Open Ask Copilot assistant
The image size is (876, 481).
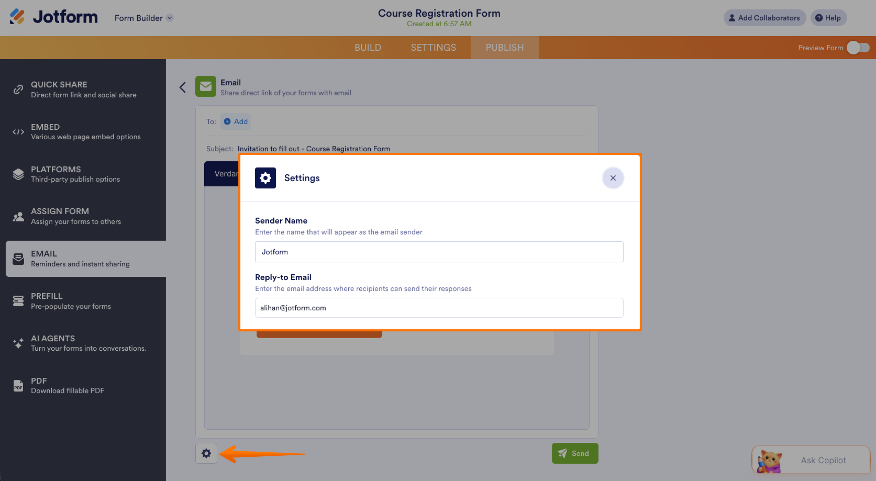point(811,460)
